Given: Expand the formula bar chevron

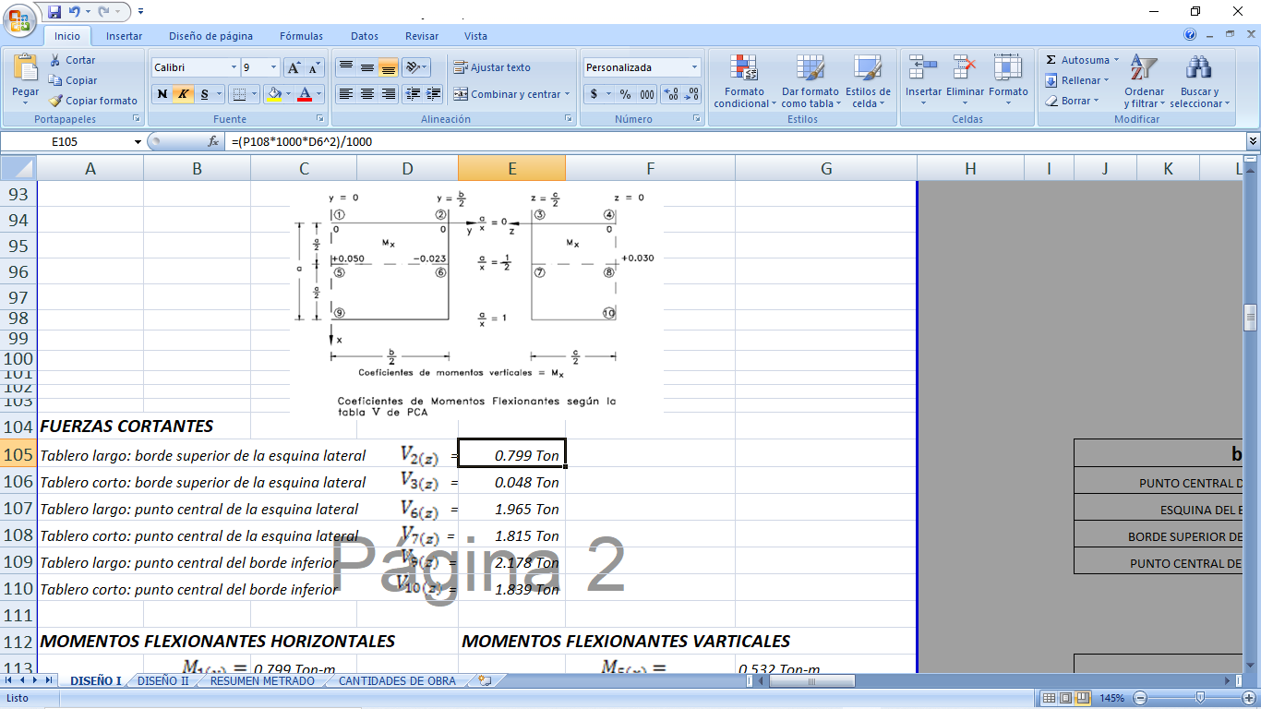Looking at the screenshot, I should pyautogui.click(x=1253, y=141).
